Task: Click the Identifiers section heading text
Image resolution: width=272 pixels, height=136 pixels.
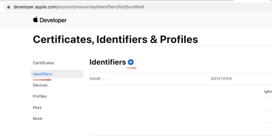Action: 108,62
